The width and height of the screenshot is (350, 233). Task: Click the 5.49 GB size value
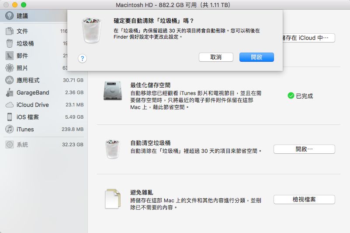(x=74, y=117)
